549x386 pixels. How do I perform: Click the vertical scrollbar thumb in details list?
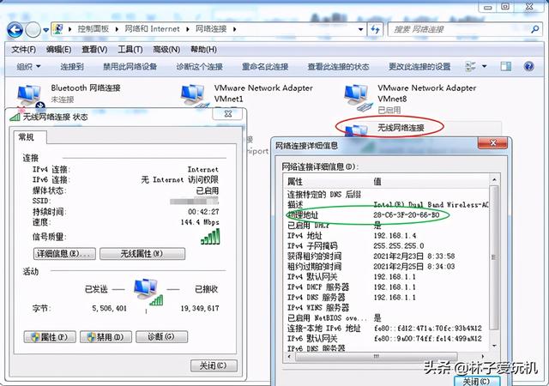(x=494, y=258)
